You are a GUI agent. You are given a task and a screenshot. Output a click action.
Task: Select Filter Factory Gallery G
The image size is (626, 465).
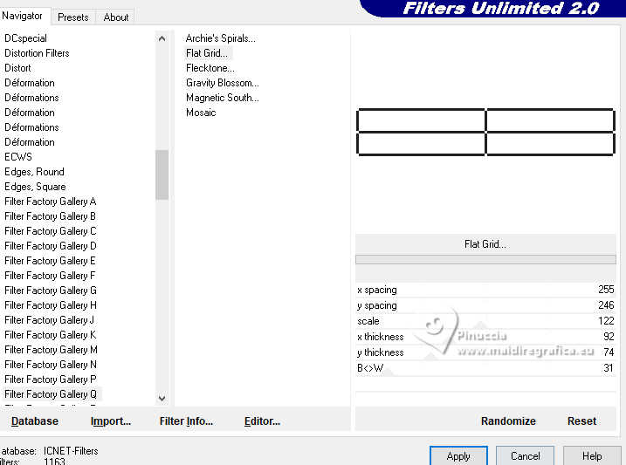click(51, 291)
